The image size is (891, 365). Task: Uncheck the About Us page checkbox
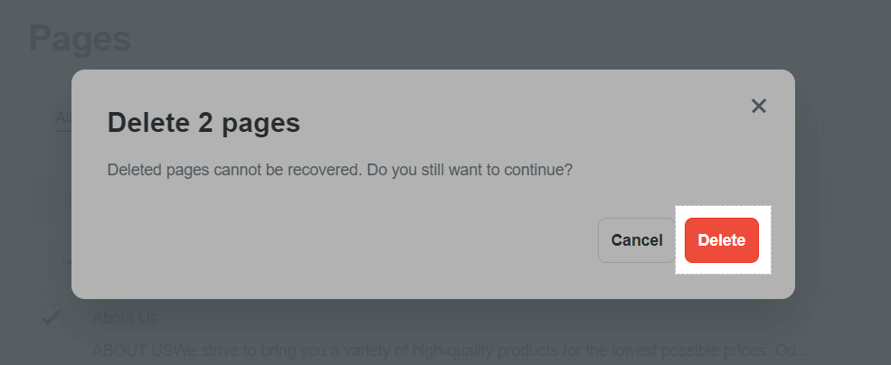[x=52, y=316]
